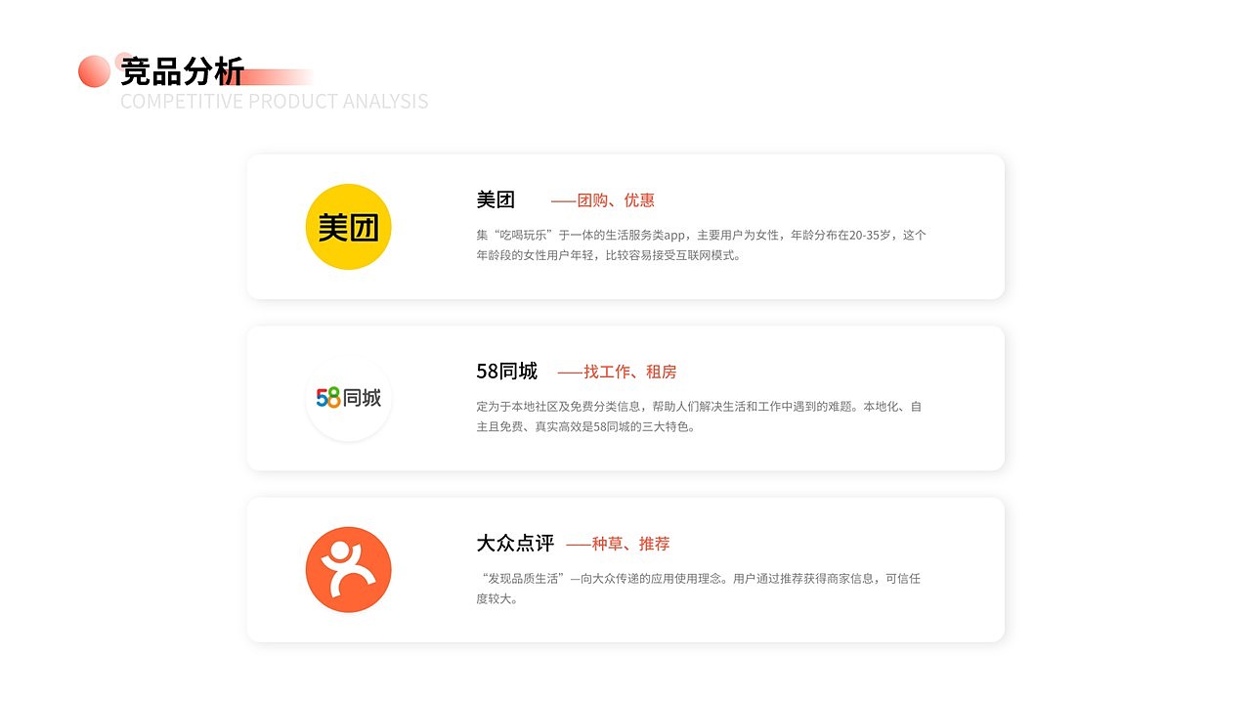Viewport: 1251px width, 704px height.
Task: Click the 大众点评 card heading text
Action: 515,544
